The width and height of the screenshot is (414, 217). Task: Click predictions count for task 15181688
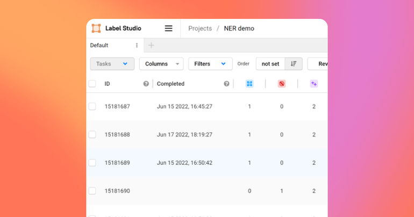tap(314, 135)
